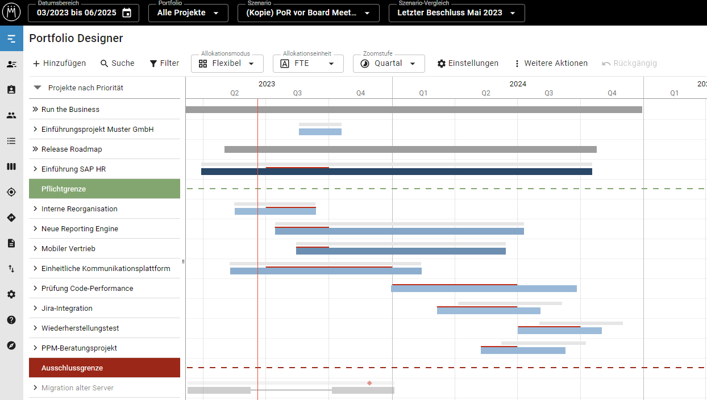Viewport: 707px width, 400px height.
Task: Open the Szenario dropdown
Action: click(309, 13)
